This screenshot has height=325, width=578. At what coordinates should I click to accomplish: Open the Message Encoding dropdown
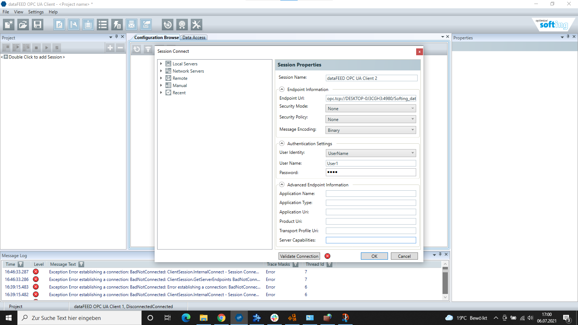(371, 130)
